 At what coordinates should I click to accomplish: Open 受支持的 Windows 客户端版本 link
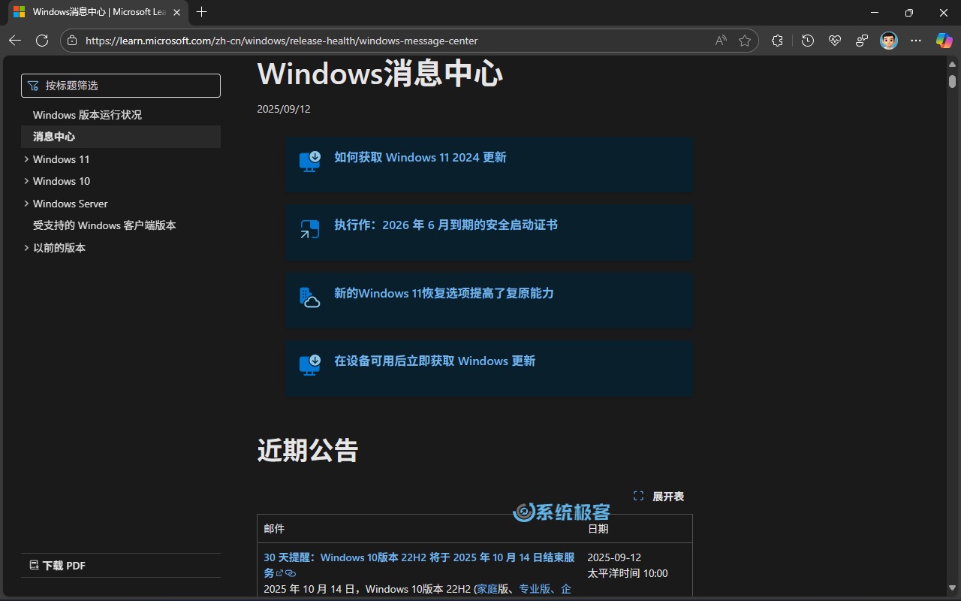point(104,225)
